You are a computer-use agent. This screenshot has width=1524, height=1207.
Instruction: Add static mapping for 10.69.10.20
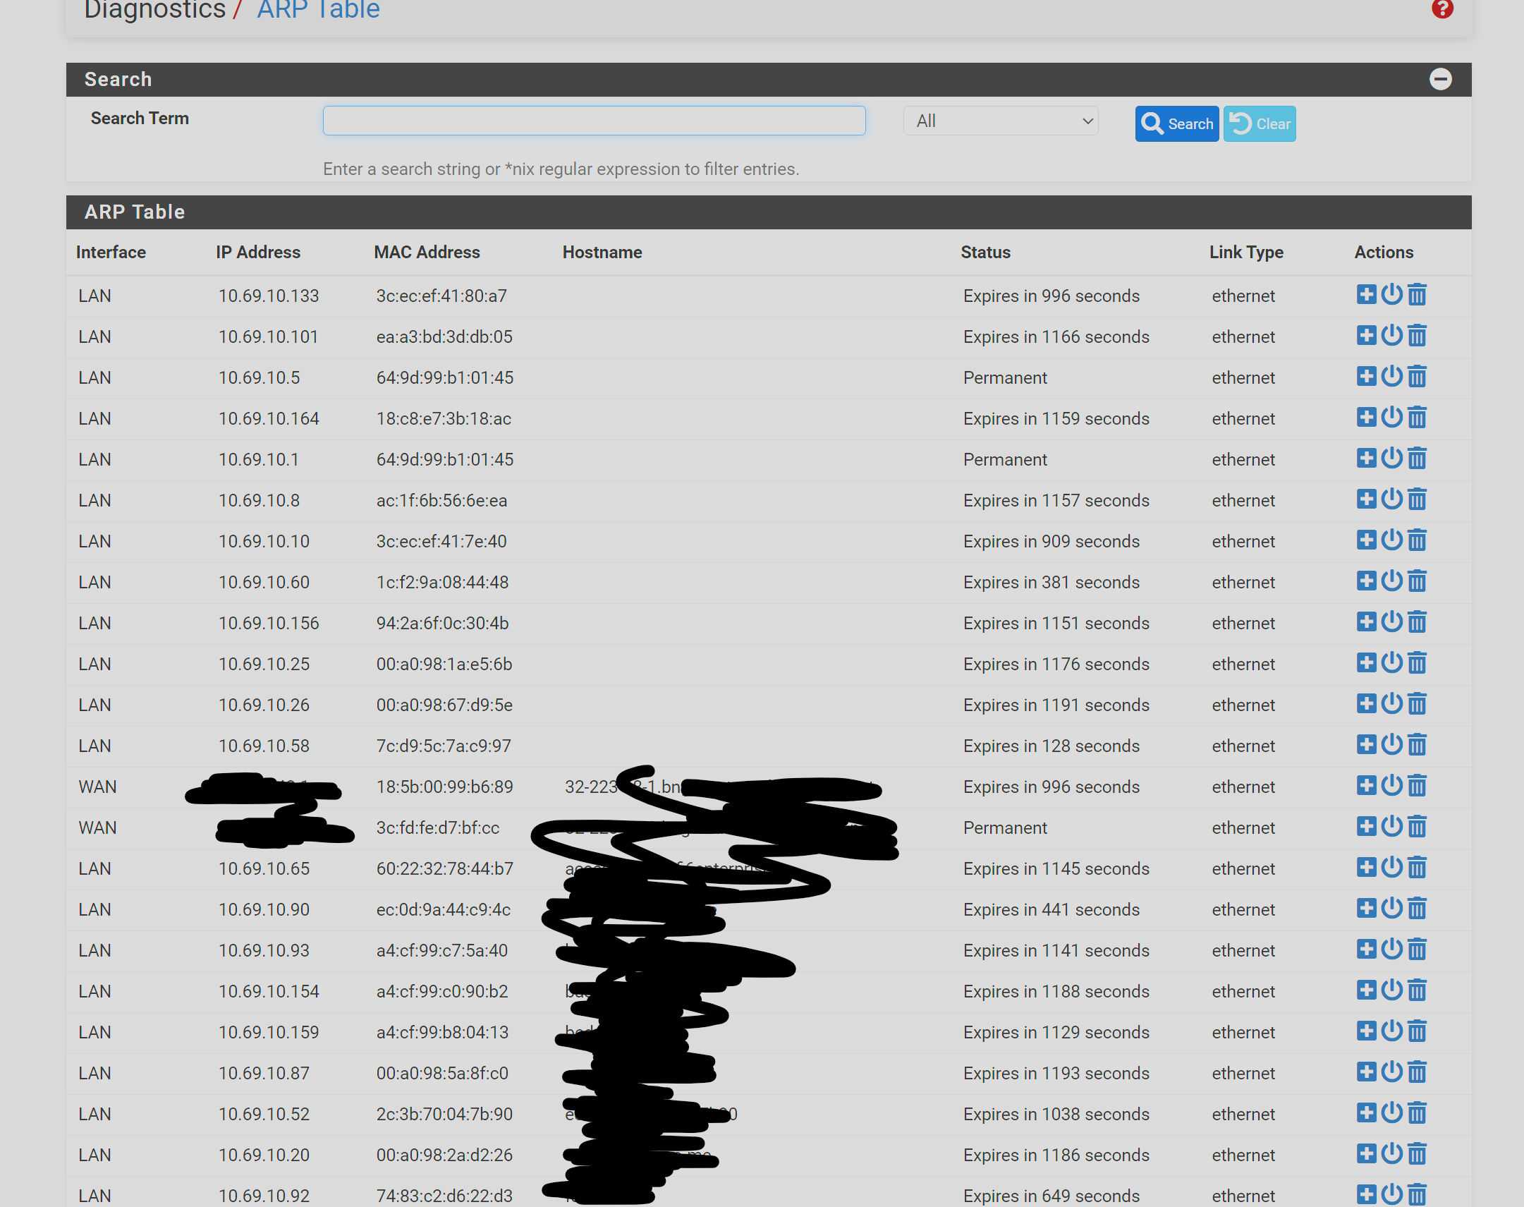point(1367,1153)
